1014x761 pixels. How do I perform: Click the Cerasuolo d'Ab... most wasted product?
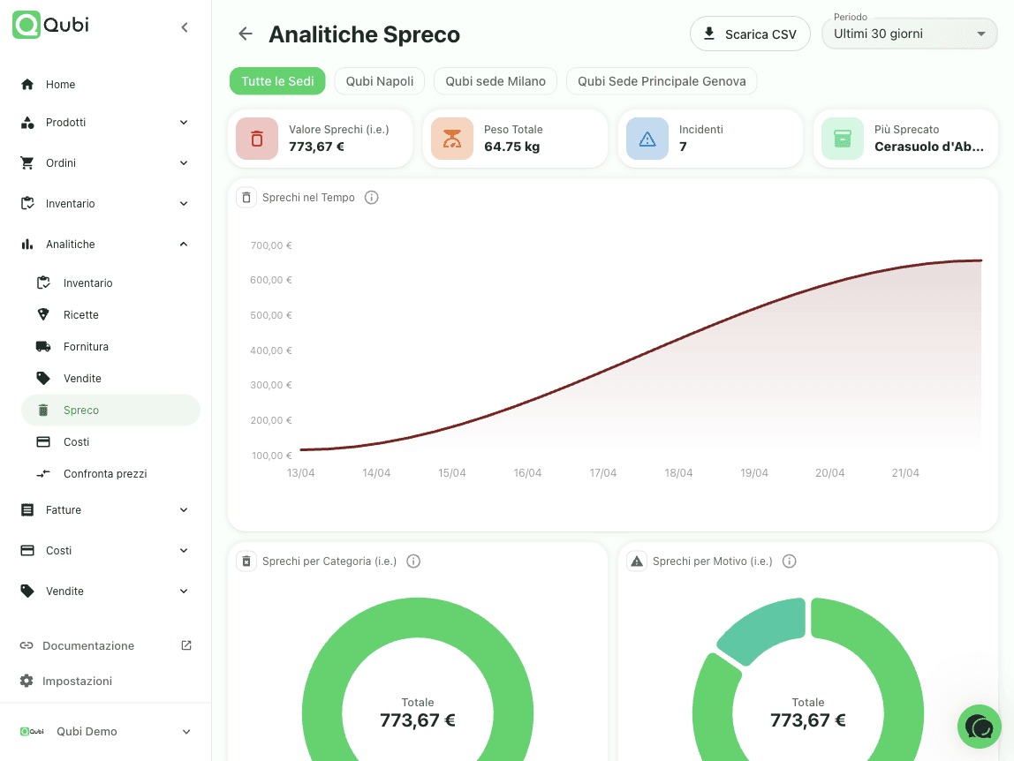[928, 147]
